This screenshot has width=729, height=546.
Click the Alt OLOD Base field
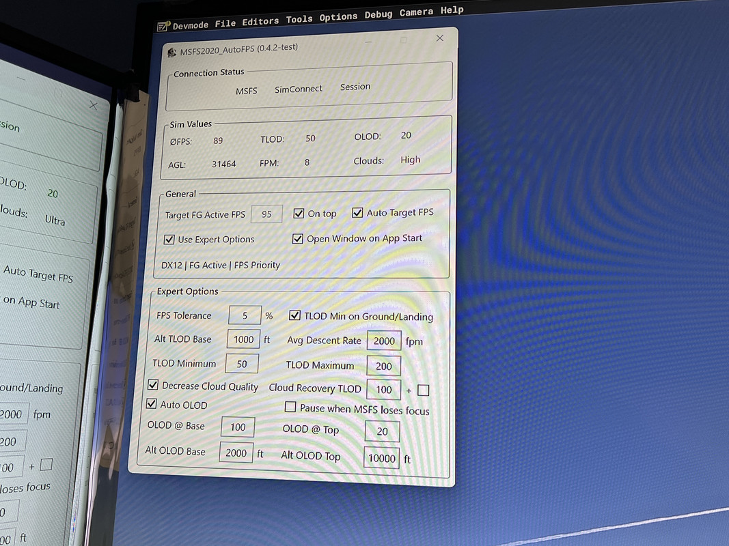tap(236, 452)
